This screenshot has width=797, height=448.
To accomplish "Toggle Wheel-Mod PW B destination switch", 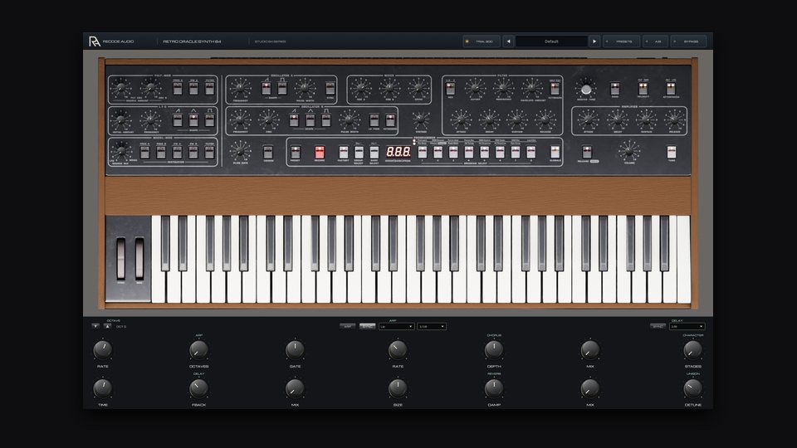I will (x=193, y=152).
